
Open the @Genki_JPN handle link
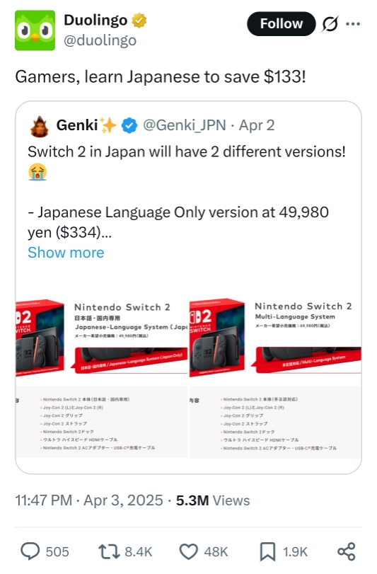(185, 125)
